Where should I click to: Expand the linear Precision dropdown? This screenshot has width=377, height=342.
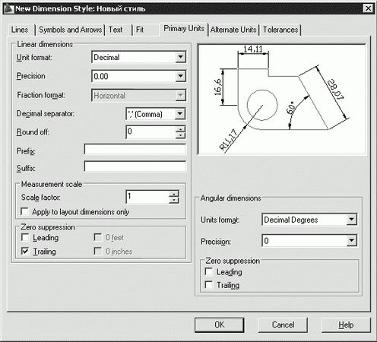[180, 76]
